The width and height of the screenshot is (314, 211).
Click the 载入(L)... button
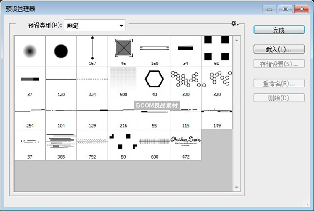point(278,49)
